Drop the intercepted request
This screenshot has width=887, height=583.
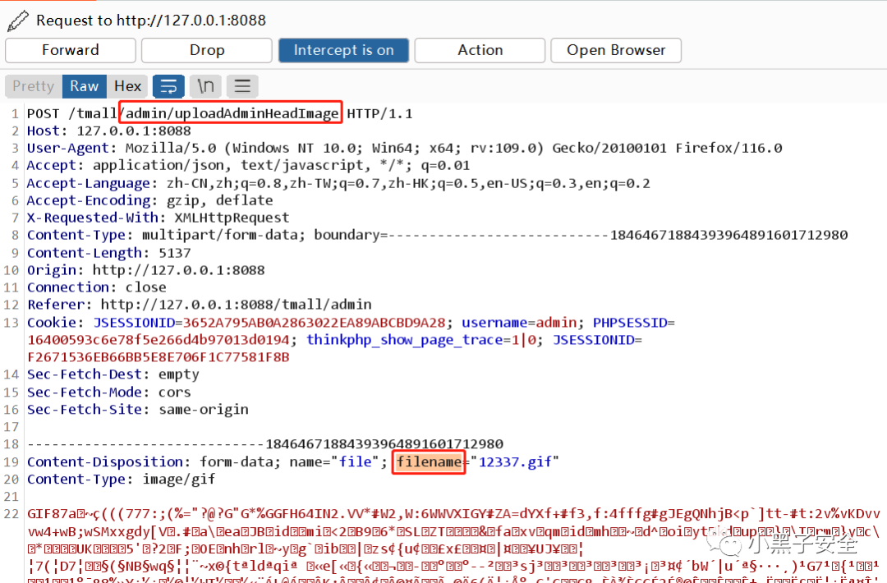pos(206,50)
